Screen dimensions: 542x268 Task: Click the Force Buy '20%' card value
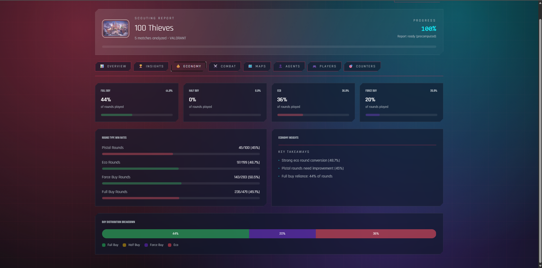click(370, 100)
